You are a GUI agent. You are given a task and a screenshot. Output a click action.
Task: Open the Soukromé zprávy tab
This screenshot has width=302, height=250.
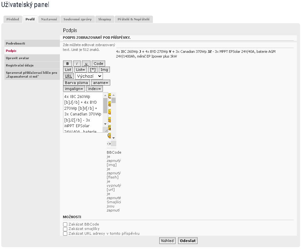click(x=77, y=19)
